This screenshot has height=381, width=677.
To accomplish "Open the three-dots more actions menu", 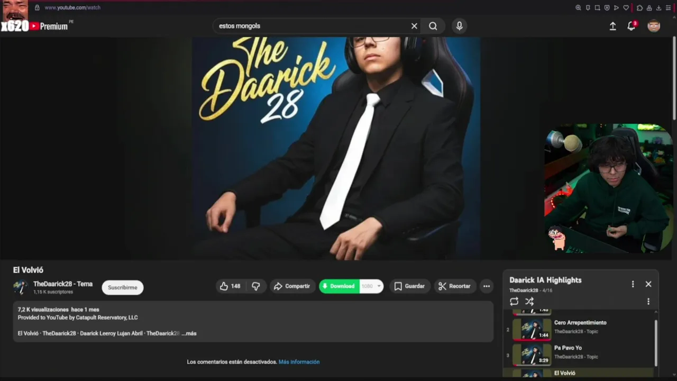I will click(487, 286).
